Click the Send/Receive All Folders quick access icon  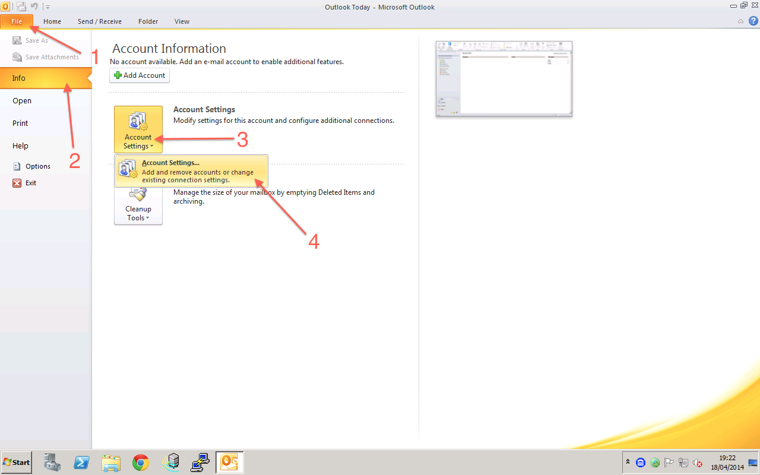click(x=21, y=7)
